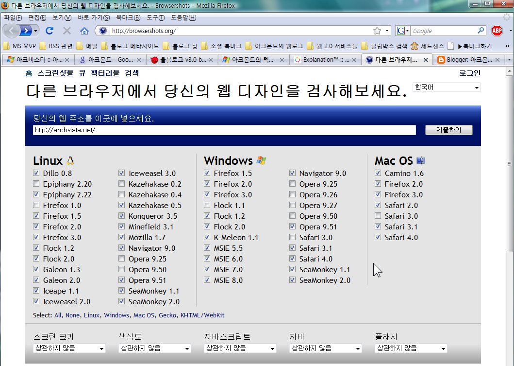This screenshot has height=366, width=514.
Task: Click the 제트센스 bookmark
Action: coord(428,46)
